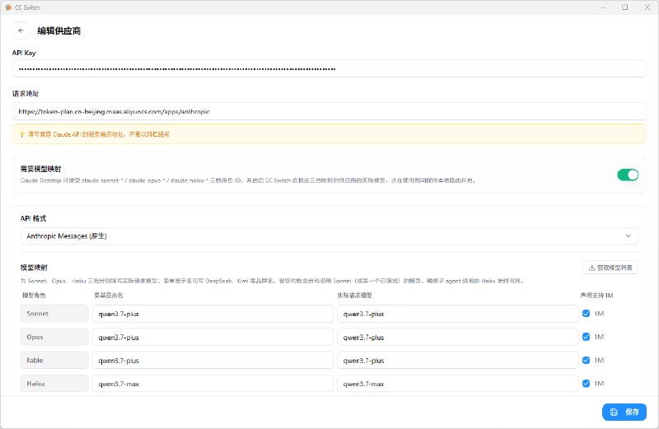This screenshot has width=659, height=429.
Task: Click the Claude Desktop mapping description text
Action: (x=249, y=180)
